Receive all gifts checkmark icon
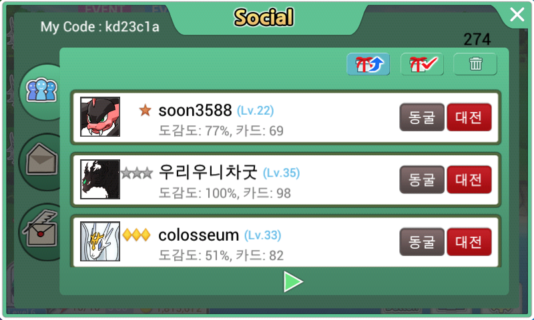The image size is (534, 320). (x=423, y=64)
